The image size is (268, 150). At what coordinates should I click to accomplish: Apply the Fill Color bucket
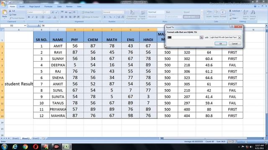(49, 17)
